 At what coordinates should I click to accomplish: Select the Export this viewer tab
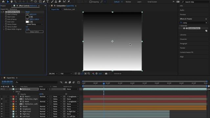(x=55, y=10)
